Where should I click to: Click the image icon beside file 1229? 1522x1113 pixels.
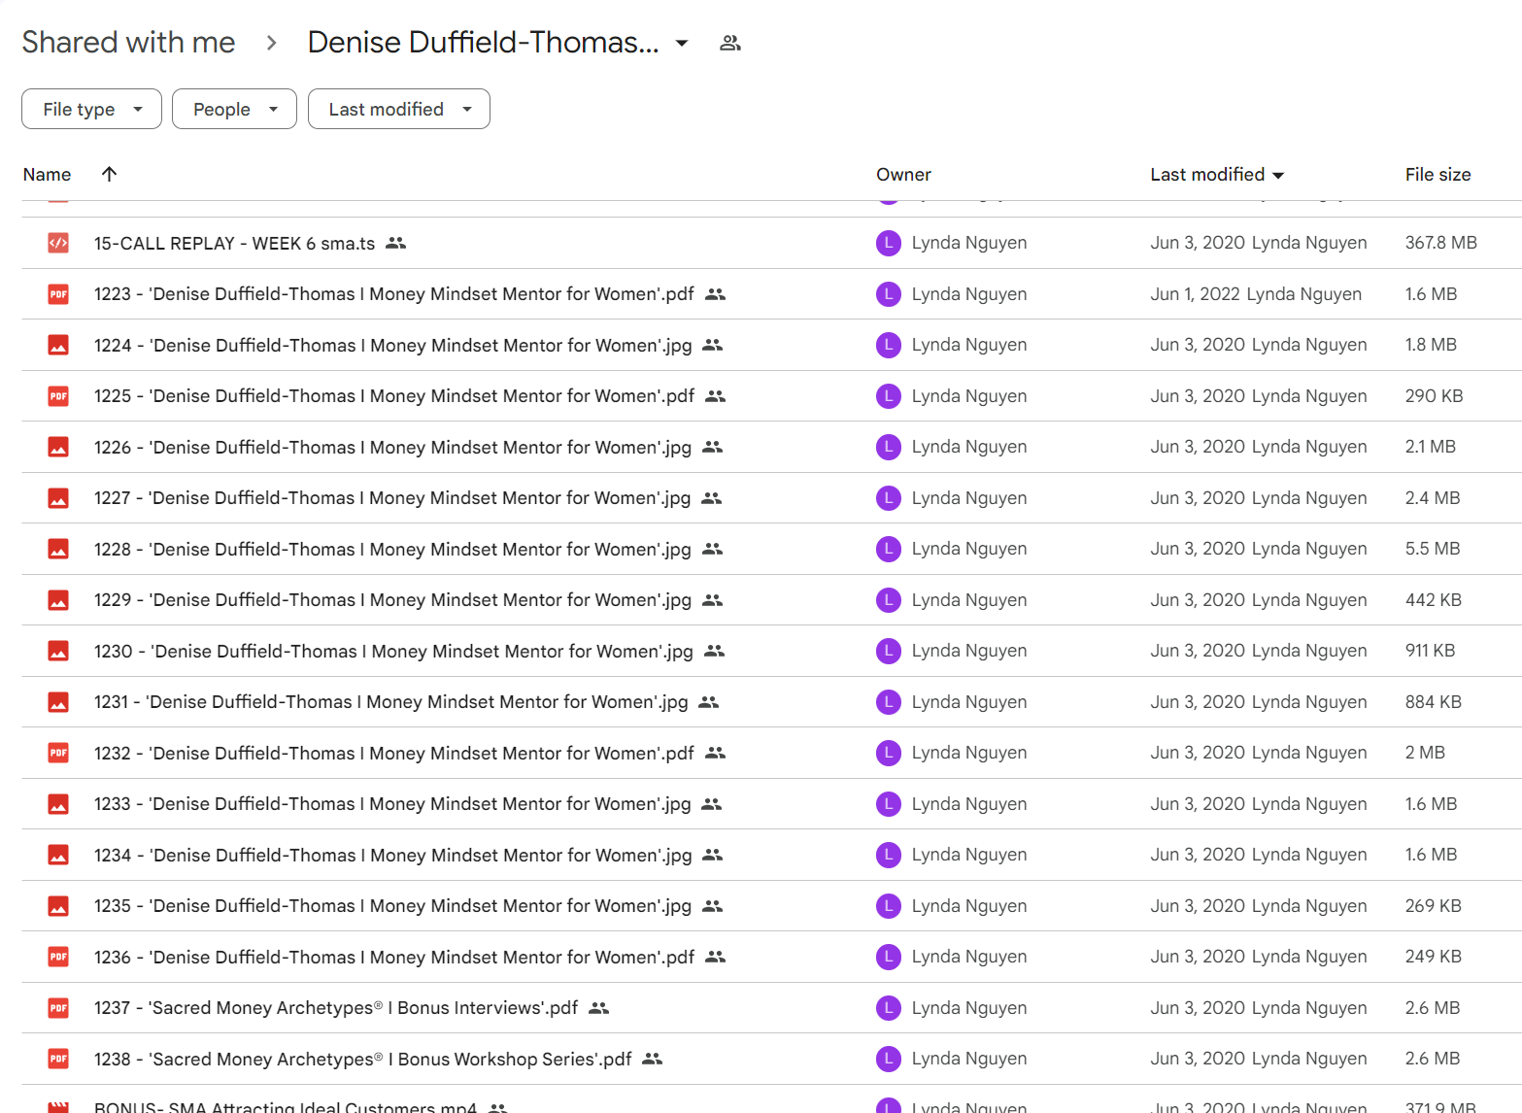(x=58, y=600)
